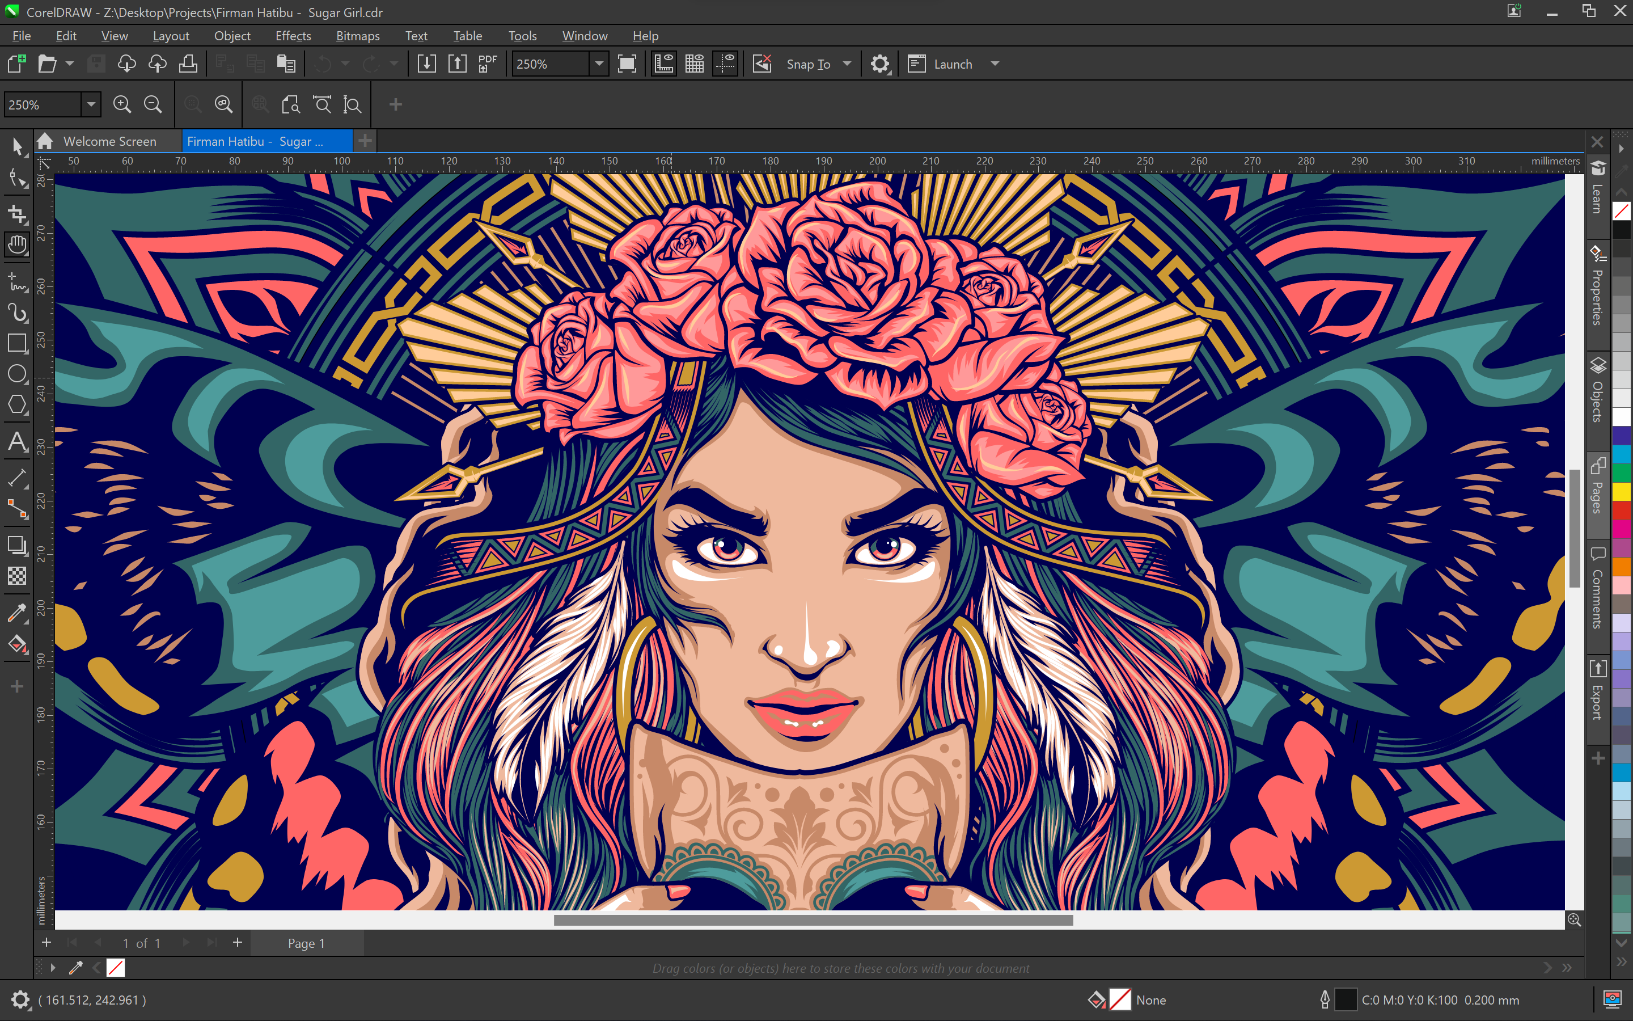The height and width of the screenshot is (1021, 1633).
Task: Click the Eyedropper/Color picker tool
Action: 16,609
